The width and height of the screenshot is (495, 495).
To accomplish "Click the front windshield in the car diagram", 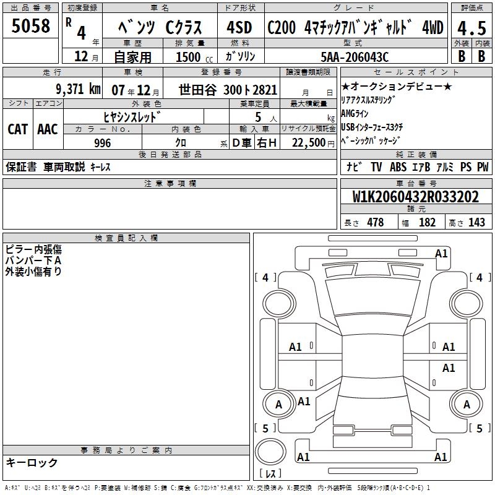I will click(369, 298).
